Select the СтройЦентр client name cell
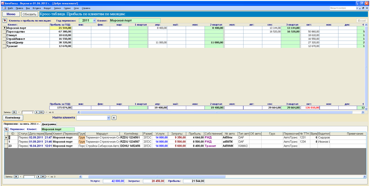 point(28,42)
